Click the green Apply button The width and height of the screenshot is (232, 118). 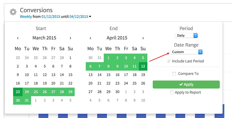coord(186,85)
